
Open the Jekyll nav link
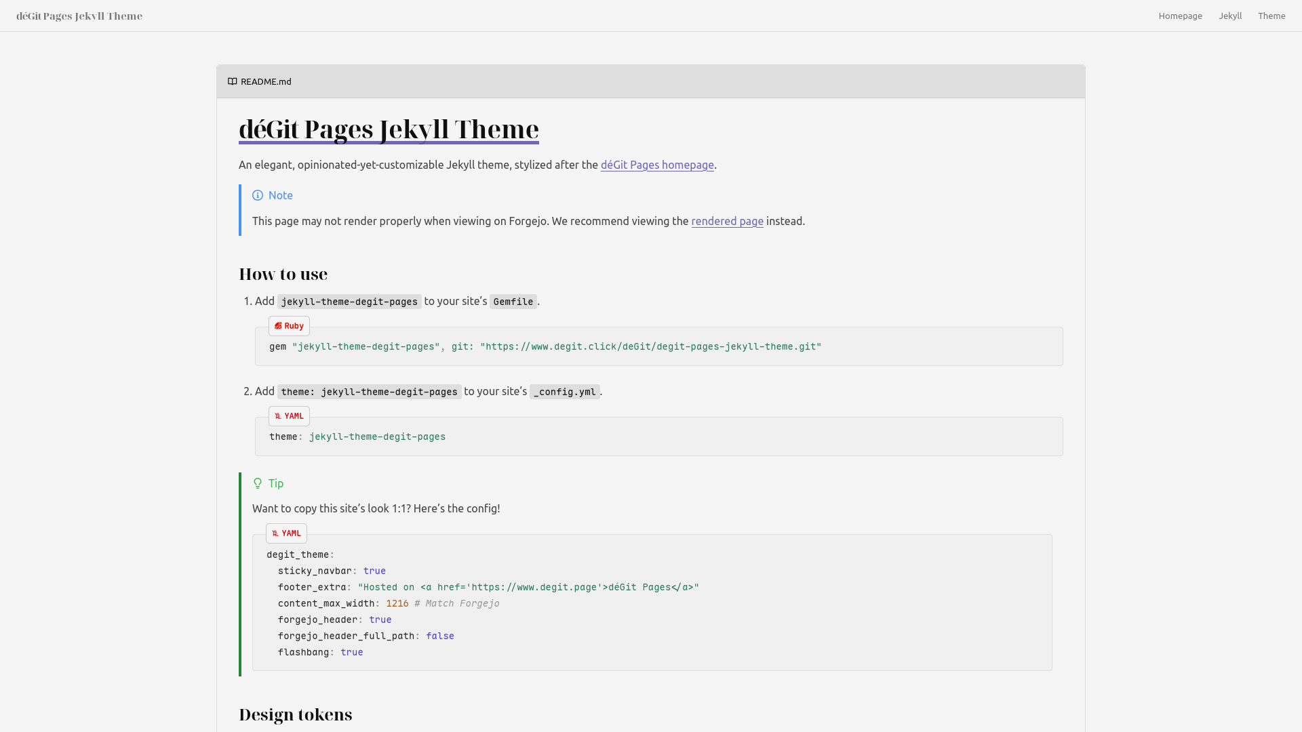tap(1230, 16)
